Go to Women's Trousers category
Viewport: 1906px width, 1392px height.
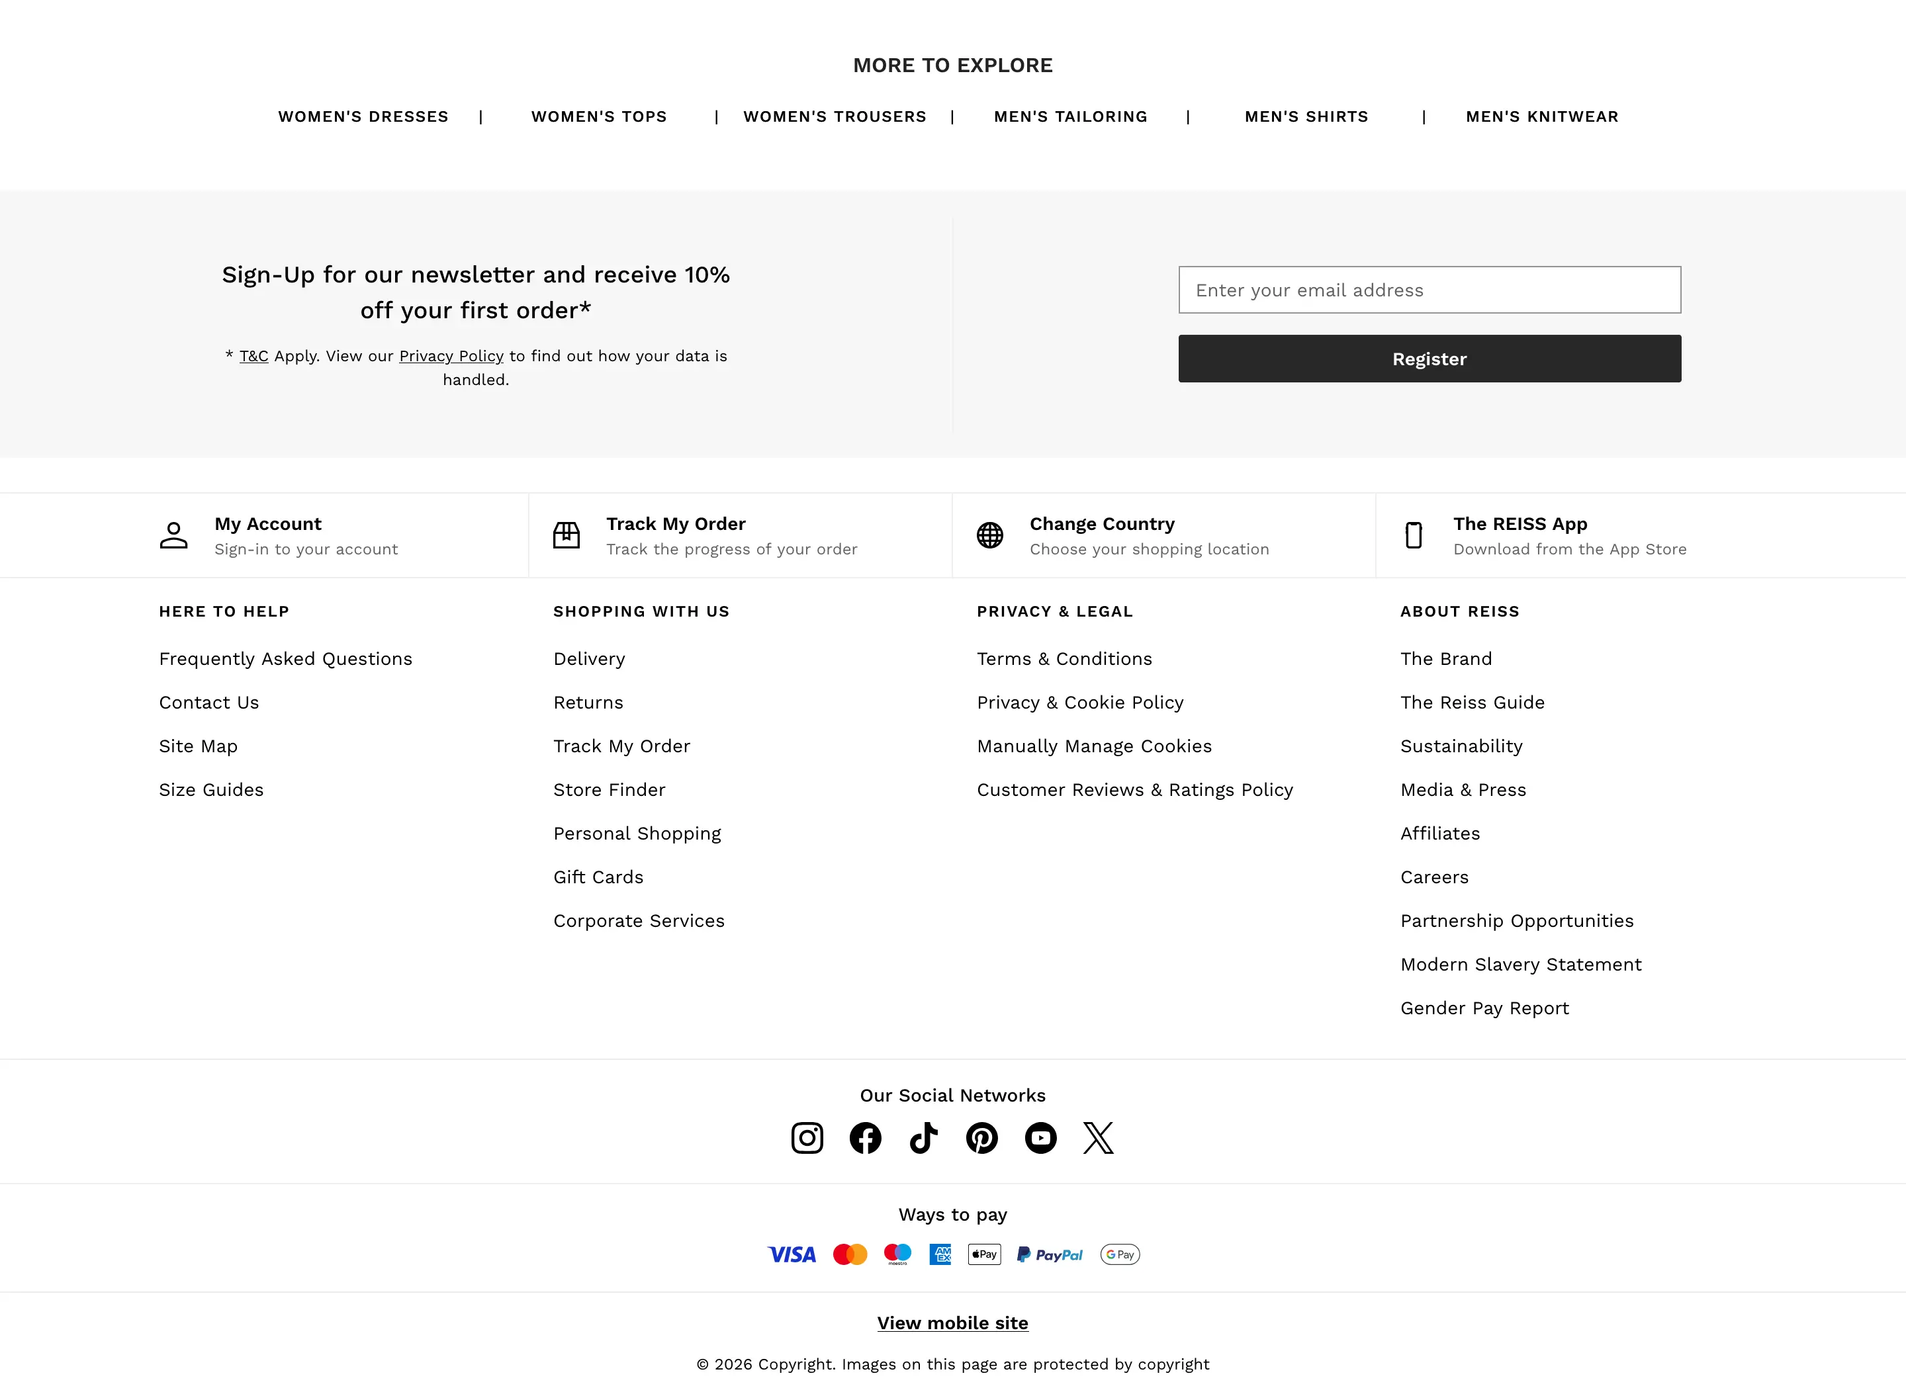coord(835,116)
